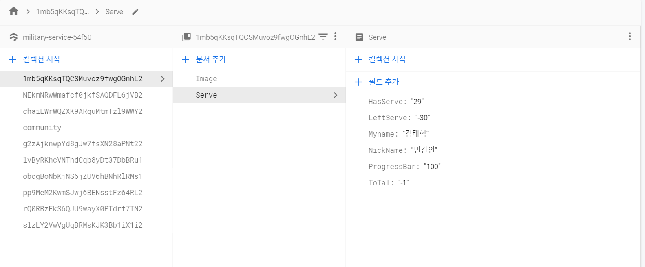Click the database icon next to military-service-54f50

click(x=14, y=37)
